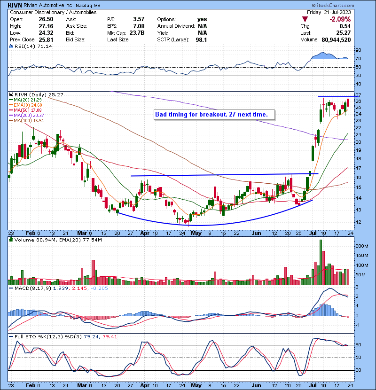
Task: Click the tallest green volume bar in July
Action: [x=321, y=262]
